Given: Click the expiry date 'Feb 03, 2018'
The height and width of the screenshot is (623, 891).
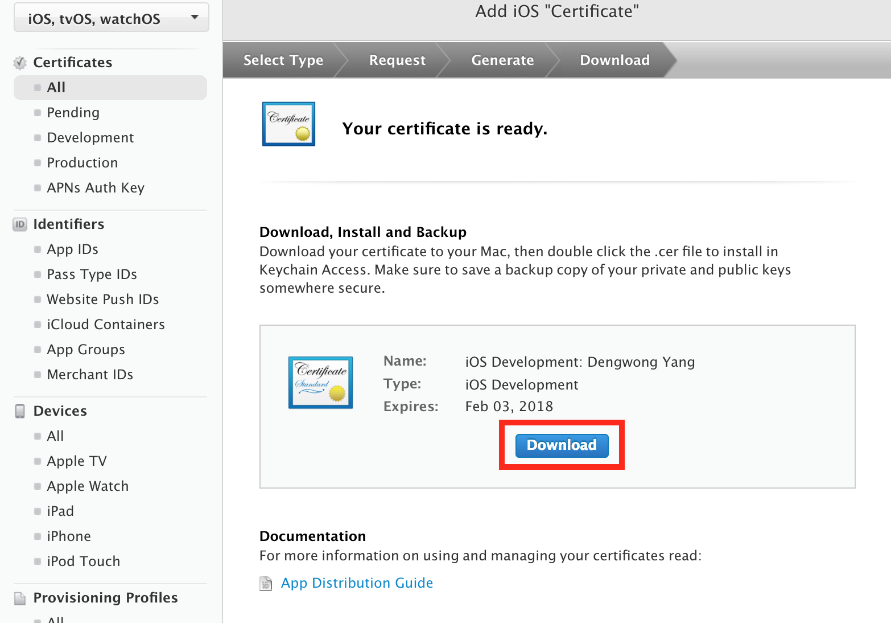Looking at the screenshot, I should tap(509, 407).
